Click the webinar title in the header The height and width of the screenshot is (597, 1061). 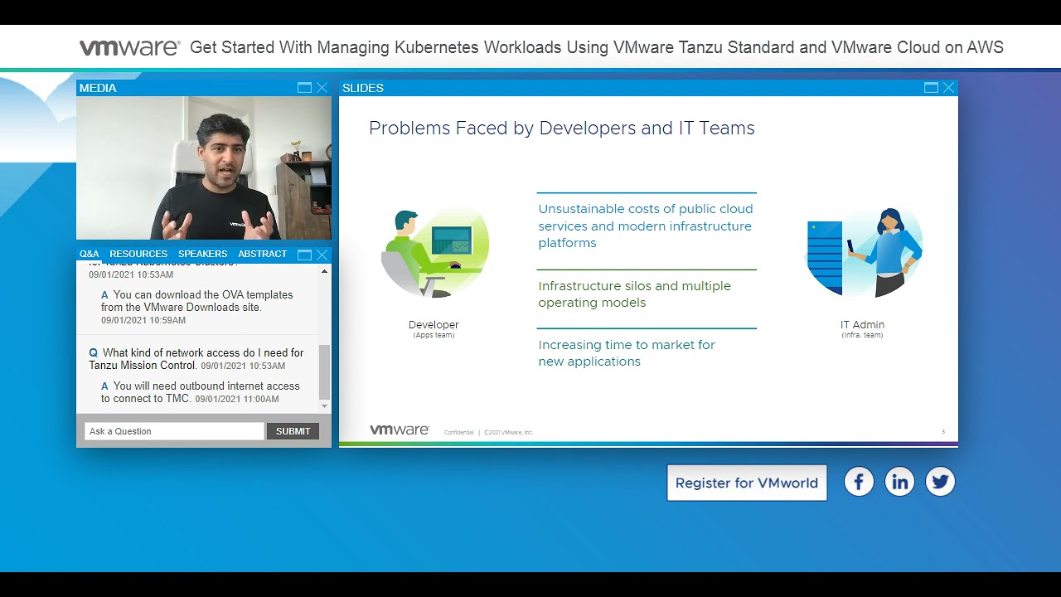point(597,47)
